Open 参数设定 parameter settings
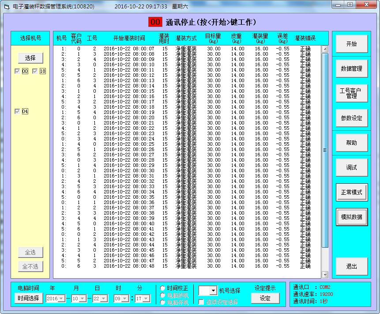This screenshot has height=314, width=380. click(351, 118)
